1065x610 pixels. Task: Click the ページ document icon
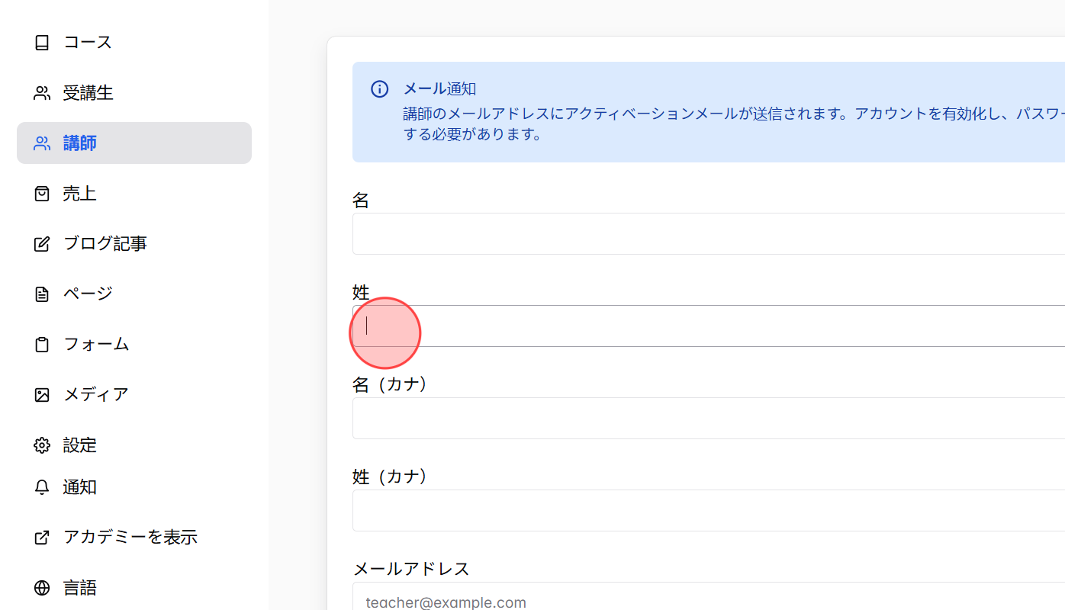pyautogui.click(x=42, y=294)
